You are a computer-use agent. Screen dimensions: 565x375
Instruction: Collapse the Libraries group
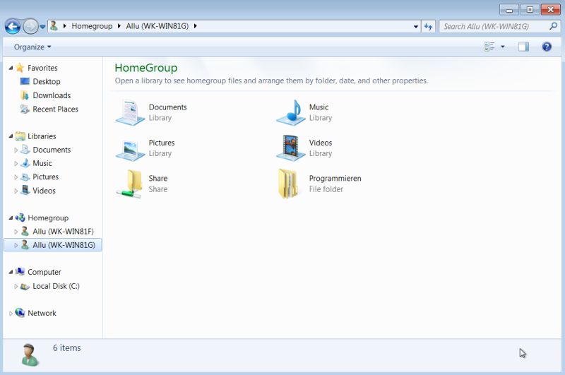pyautogui.click(x=11, y=136)
